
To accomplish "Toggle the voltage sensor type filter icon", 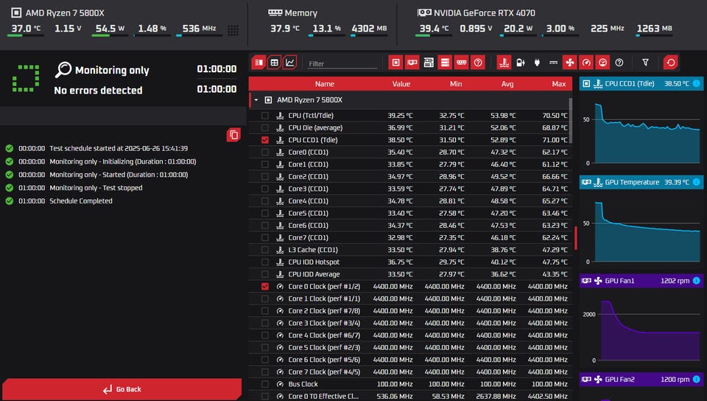I will pos(553,63).
